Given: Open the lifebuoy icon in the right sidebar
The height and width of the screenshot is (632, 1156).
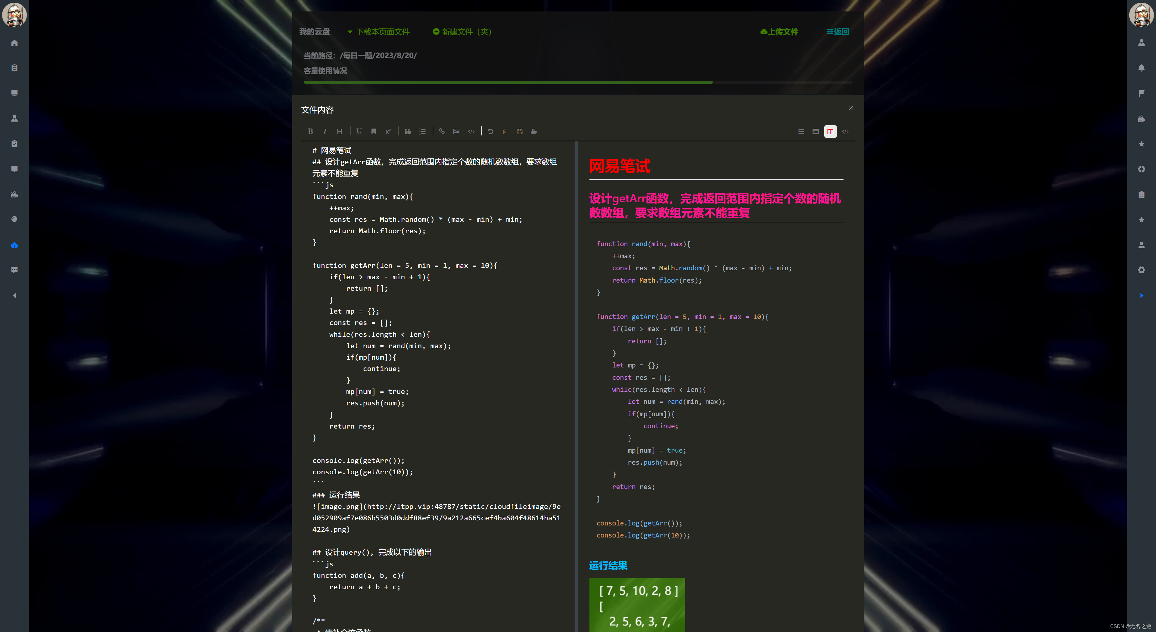Looking at the screenshot, I should (1141, 169).
